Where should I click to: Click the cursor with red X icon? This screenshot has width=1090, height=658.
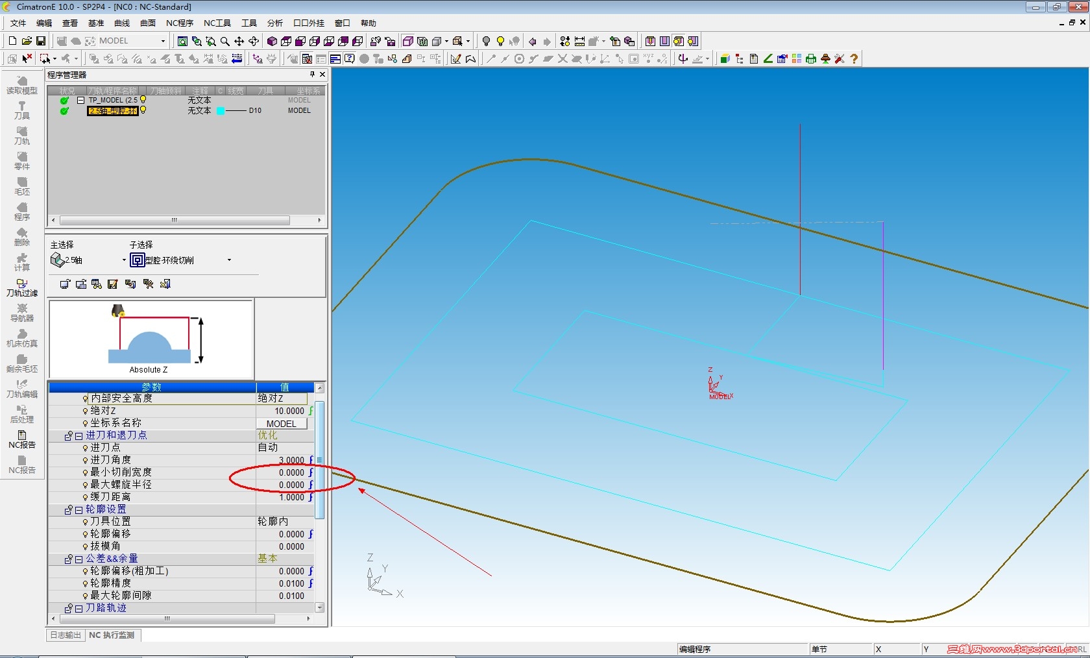click(x=27, y=58)
